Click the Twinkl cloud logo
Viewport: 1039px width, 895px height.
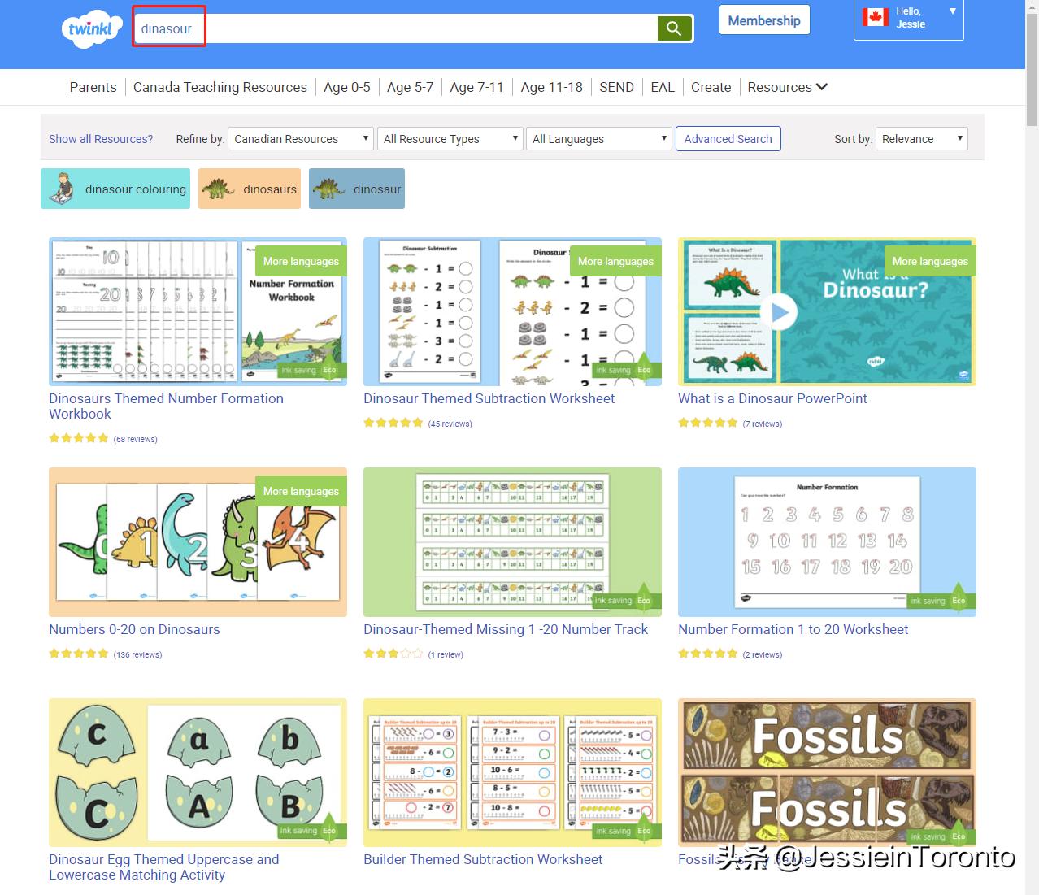90,29
